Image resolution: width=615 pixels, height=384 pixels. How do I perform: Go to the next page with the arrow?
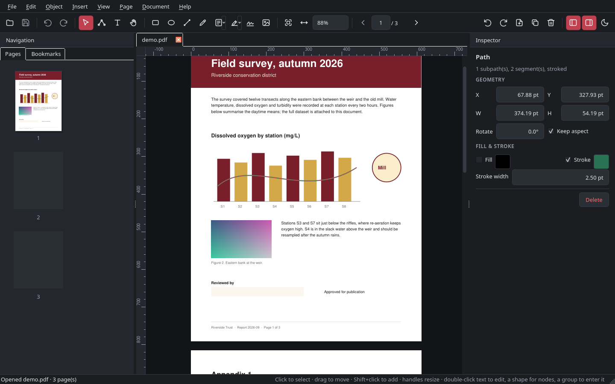[x=416, y=23]
